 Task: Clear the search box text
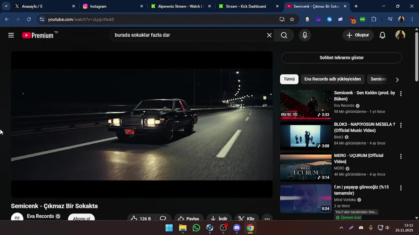269,35
